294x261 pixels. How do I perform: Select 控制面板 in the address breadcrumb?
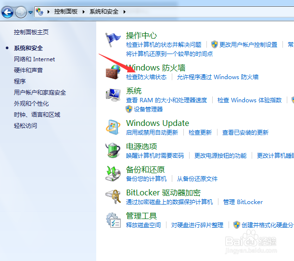(65, 12)
